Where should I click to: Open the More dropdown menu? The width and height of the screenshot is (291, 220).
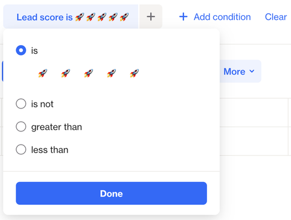[240, 71]
